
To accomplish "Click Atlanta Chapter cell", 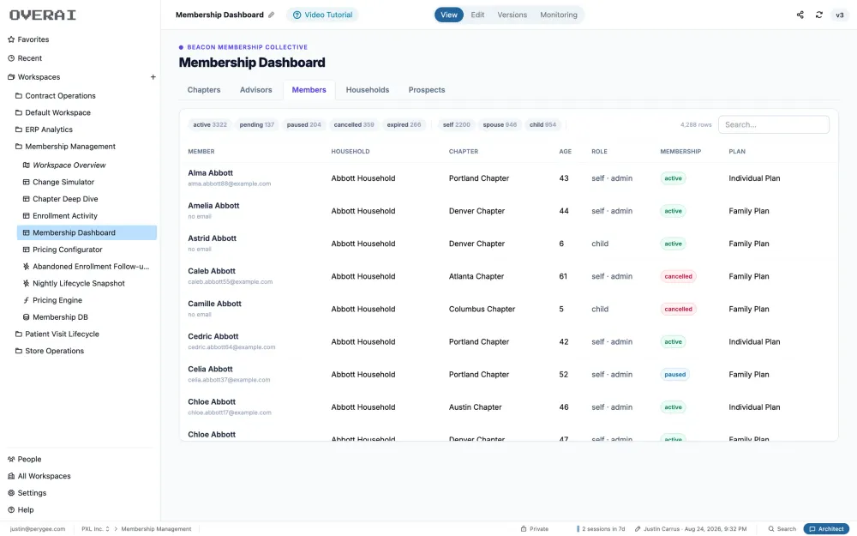I will [476, 276].
